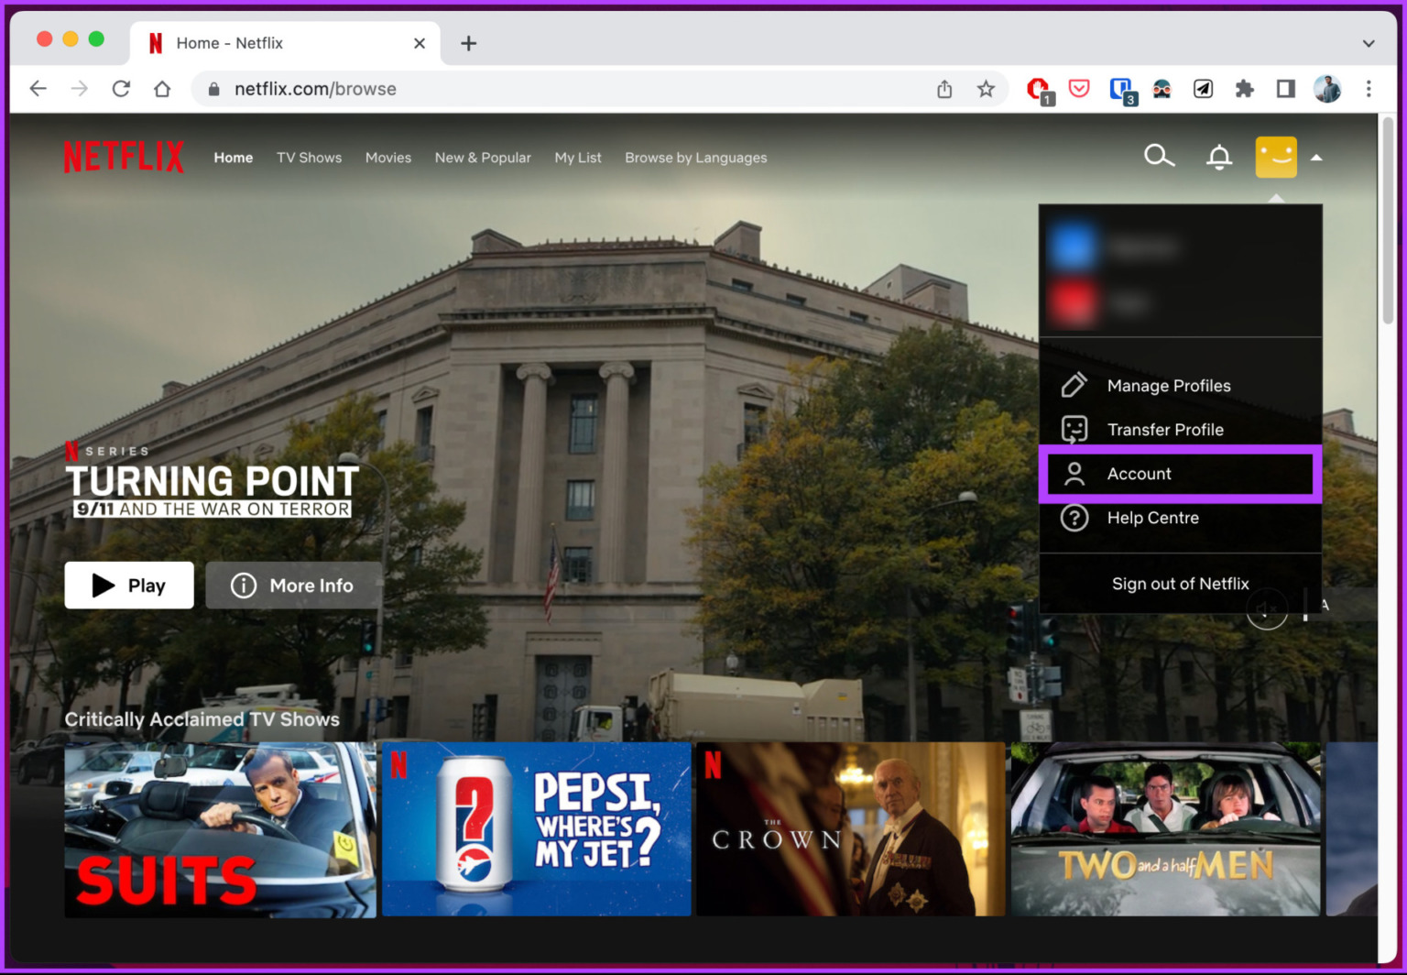Click the Transfer Profile icon

click(x=1074, y=429)
